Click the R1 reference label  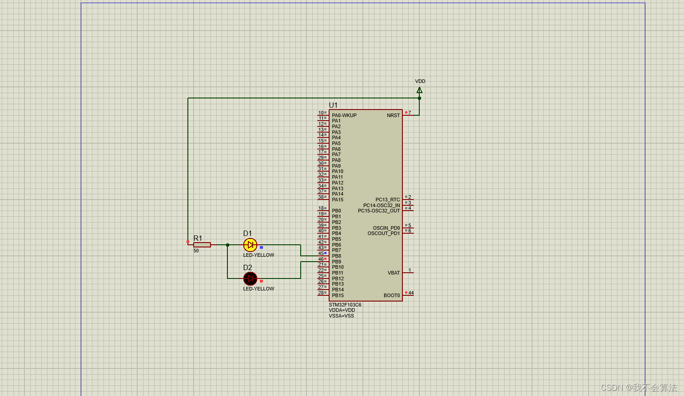(198, 238)
